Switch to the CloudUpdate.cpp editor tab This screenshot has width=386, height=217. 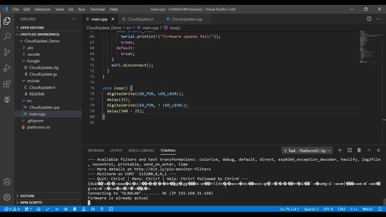pos(186,19)
